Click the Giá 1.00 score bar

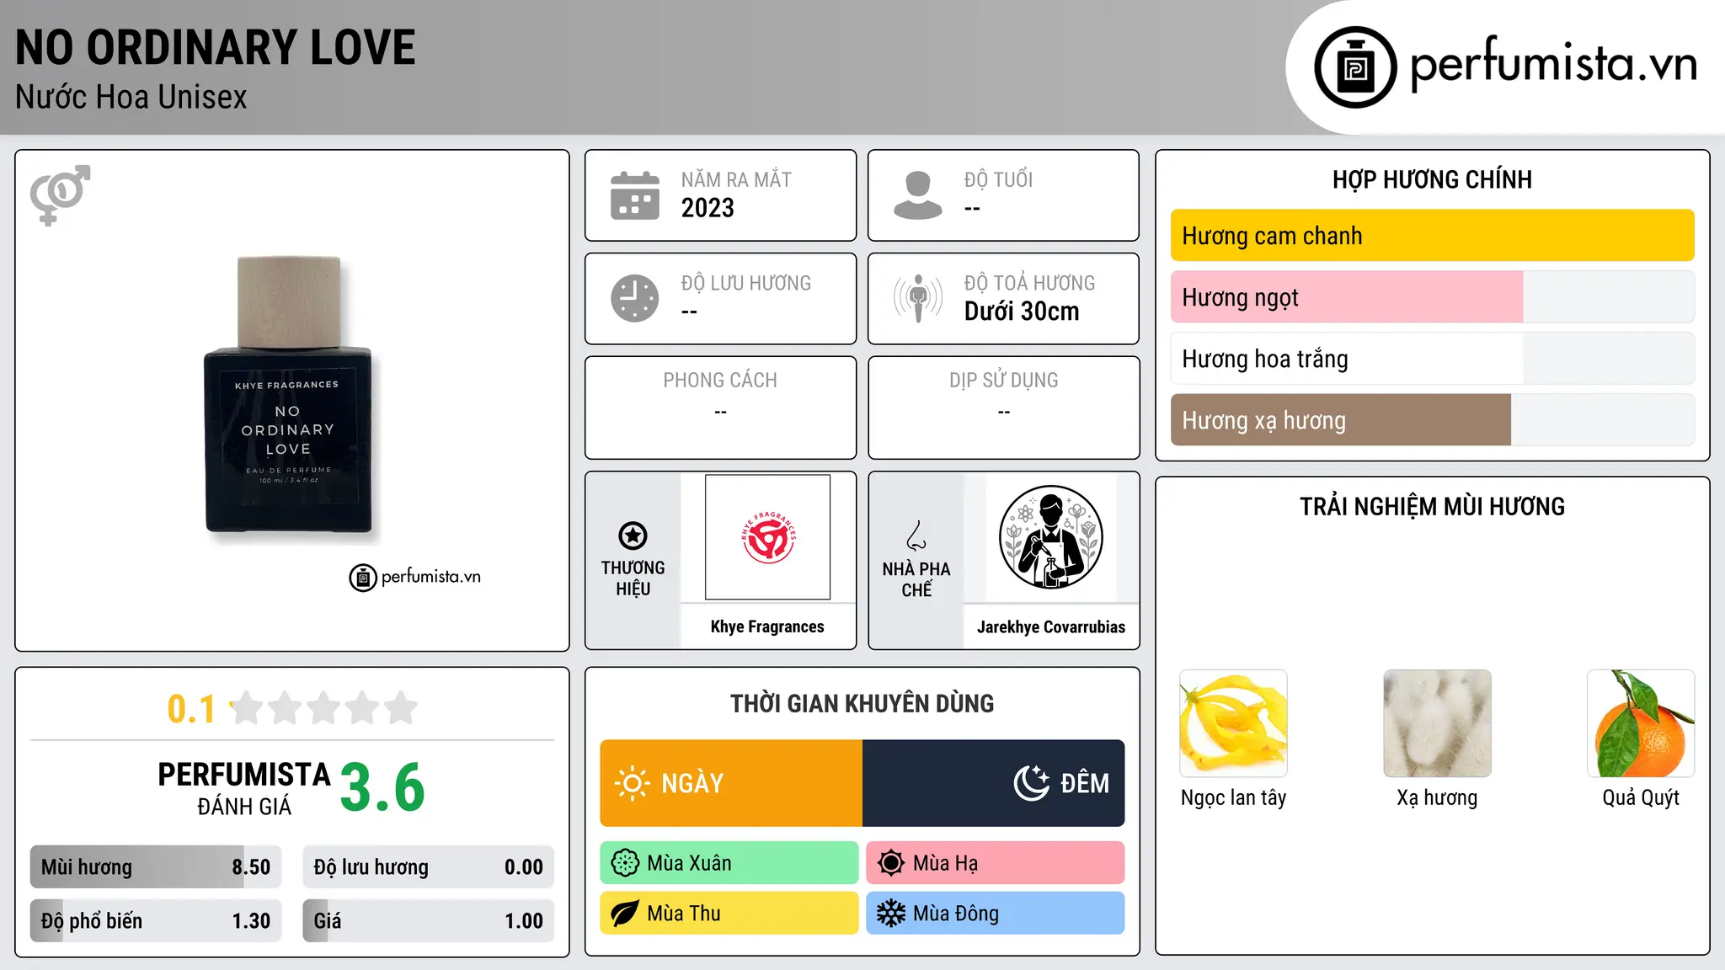[x=429, y=921]
